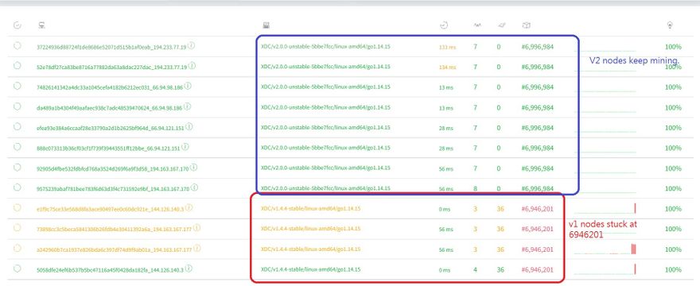Pin node 92905d4fbe532fdb using its circle

point(17,168)
